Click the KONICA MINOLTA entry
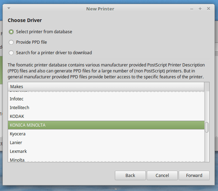The width and height of the screenshot is (218, 191). [106, 125]
